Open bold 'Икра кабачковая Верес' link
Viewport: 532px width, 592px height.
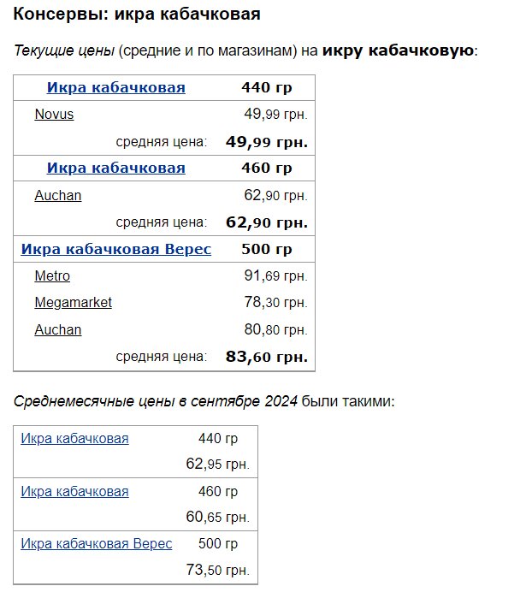click(x=115, y=250)
